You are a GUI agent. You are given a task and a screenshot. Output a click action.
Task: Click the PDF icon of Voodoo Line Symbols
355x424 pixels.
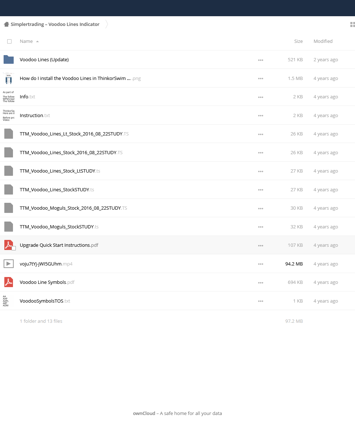click(9, 282)
